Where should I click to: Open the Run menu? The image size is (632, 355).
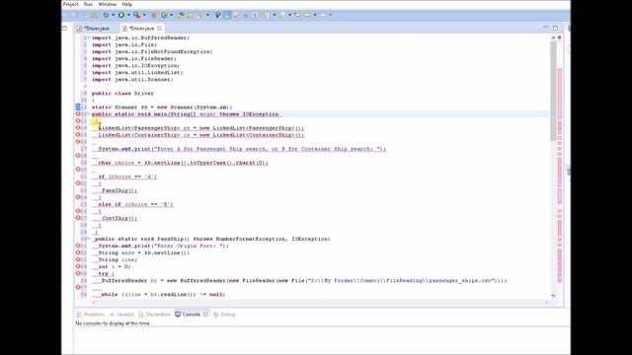point(88,4)
